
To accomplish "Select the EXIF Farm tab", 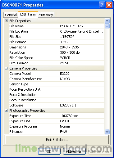I will [28, 14].
